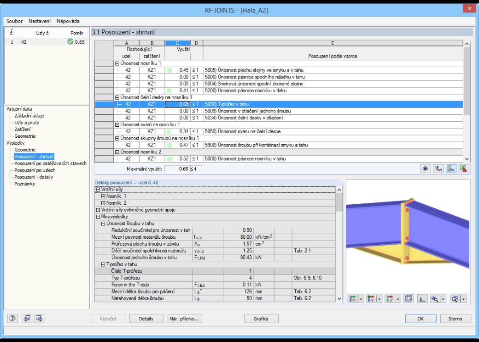The image size is (479, 342).
Task: Open dropdown next to zoom magnifier
Action: click(x=443, y=299)
